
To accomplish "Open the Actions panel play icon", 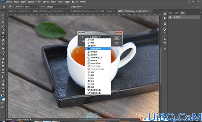I will click(165, 18).
